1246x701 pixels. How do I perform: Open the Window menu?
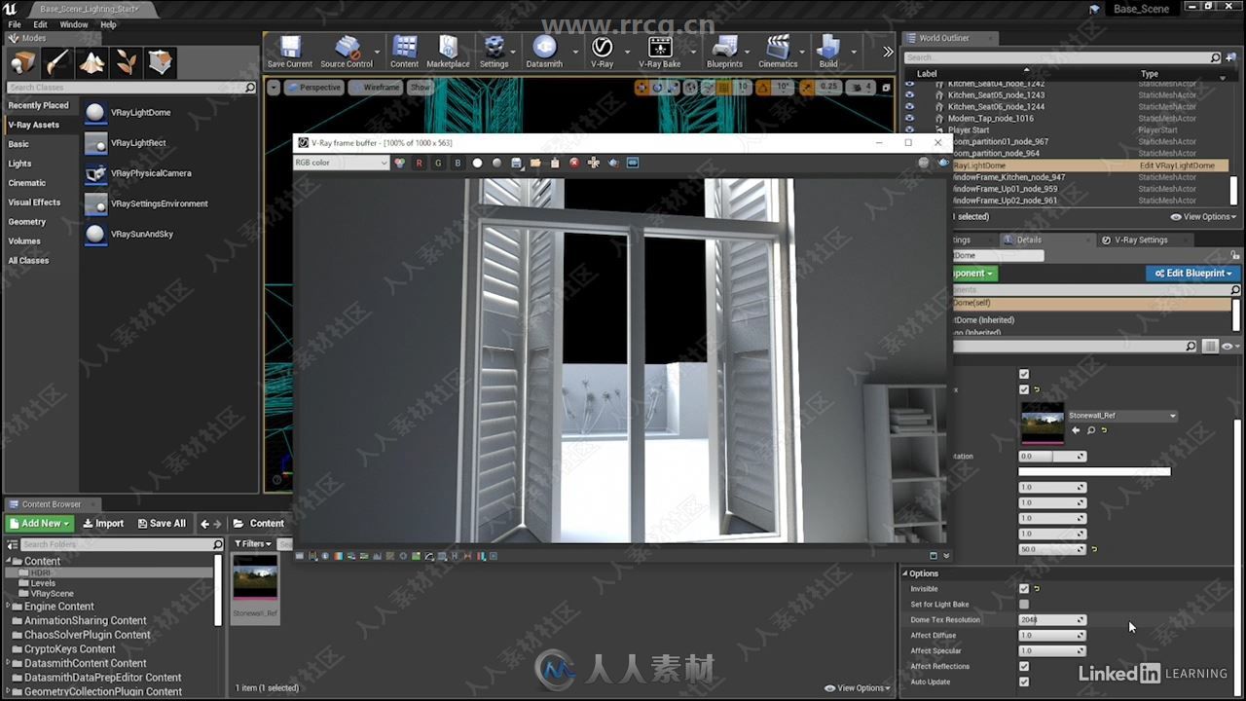click(x=74, y=24)
